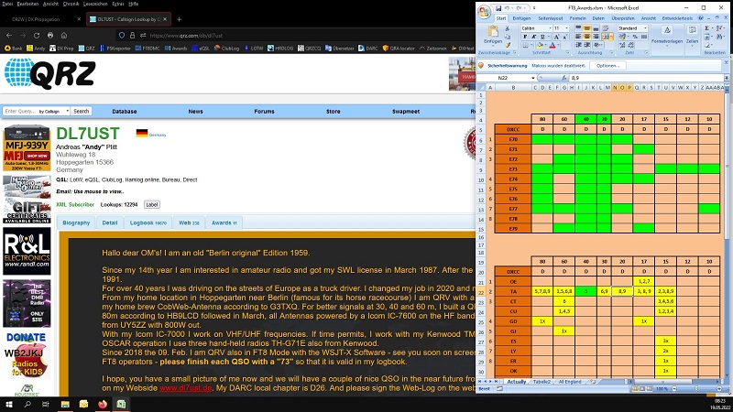Open the font size 11 dropdown
The image size is (733, 412).
566,28
